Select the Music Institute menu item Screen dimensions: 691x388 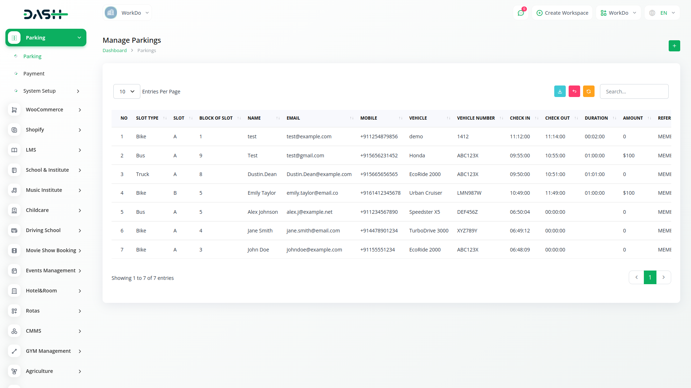click(x=44, y=190)
